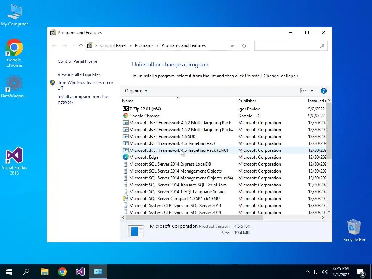This screenshot has width=372, height=279.
Task: Open the view options dropdown arrow
Action: tap(312, 91)
